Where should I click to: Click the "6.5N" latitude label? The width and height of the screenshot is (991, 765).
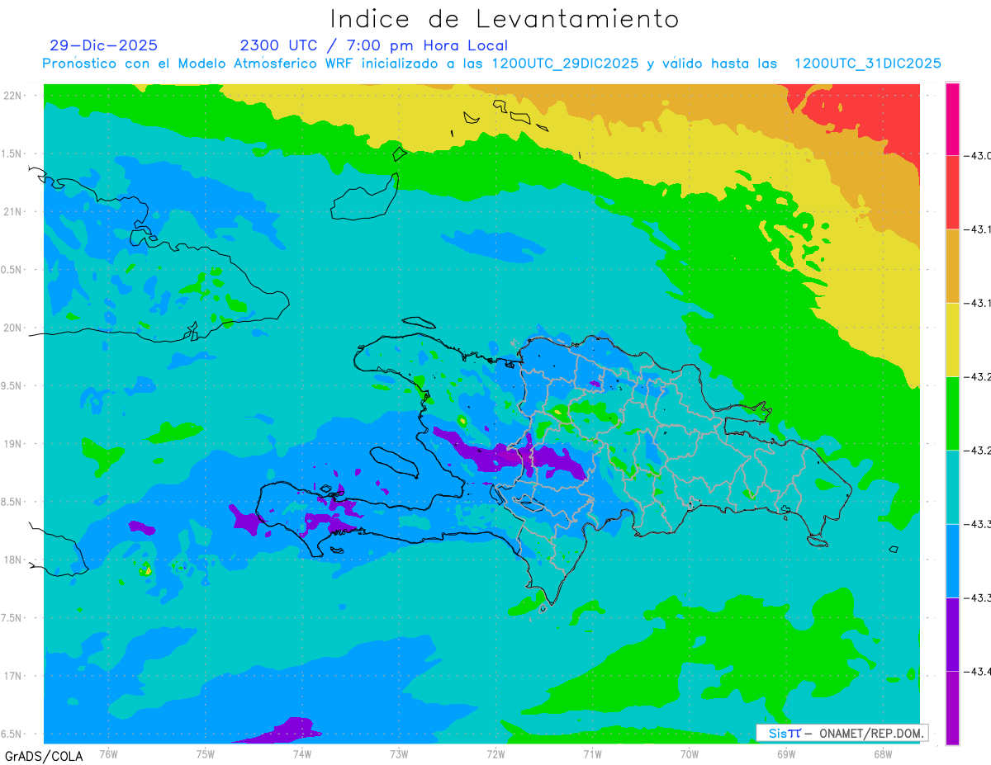12,734
